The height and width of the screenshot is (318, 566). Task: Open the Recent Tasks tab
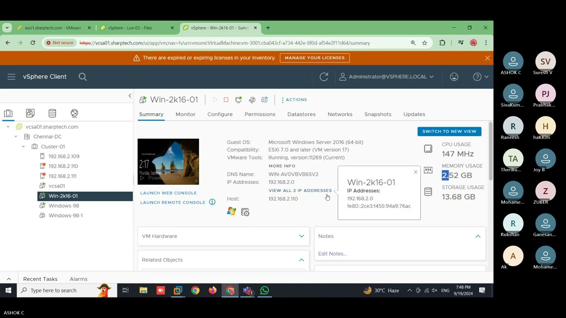coord(40,279)
